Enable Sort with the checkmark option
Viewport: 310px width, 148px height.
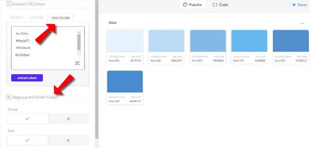(x=27, y=140)
